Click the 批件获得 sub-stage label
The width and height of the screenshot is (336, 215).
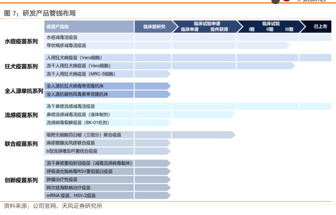point(219,29)
